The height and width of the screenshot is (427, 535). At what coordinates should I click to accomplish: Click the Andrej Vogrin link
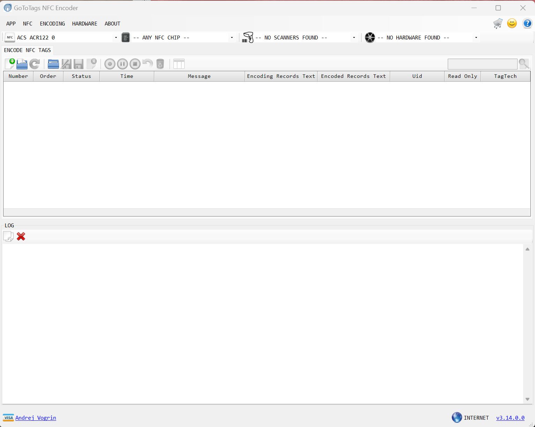pyautogui.click(x=36, y=418)
